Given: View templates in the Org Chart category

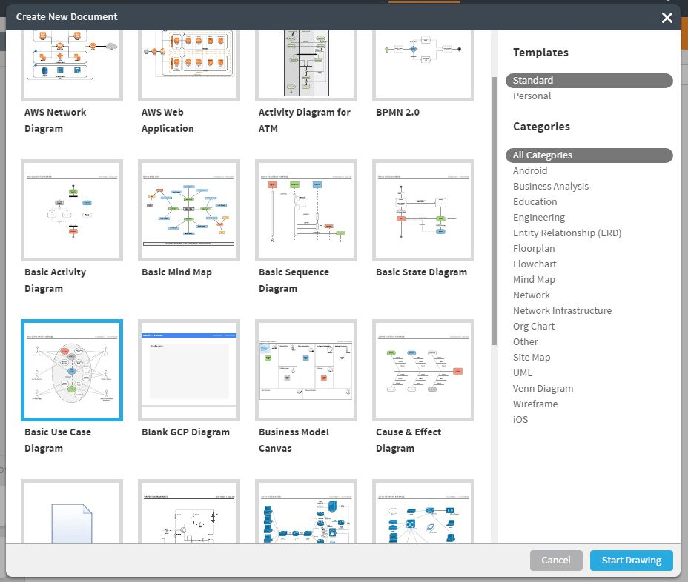Looking at the screenshot, I should click(x=533, y=326).
